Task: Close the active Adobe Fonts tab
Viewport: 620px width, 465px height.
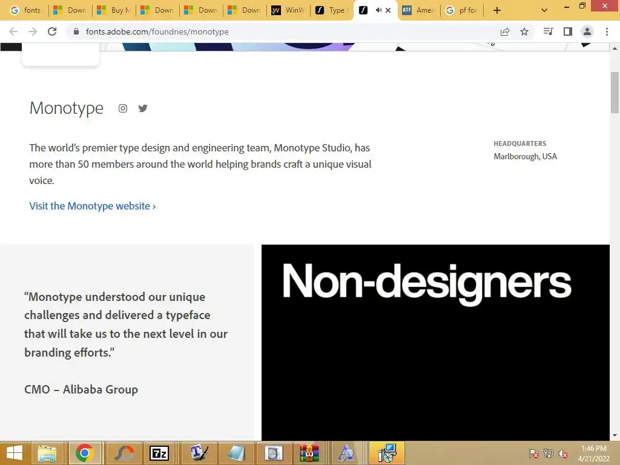Action: click(x=388, y=10)
